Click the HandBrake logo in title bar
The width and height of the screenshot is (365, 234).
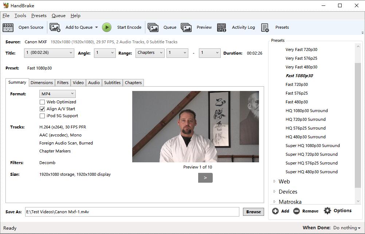coord(6,5)
